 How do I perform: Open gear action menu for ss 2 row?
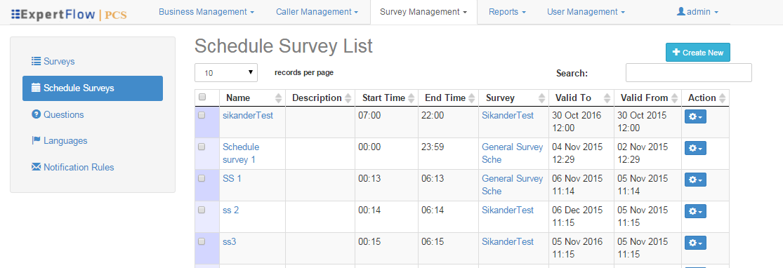[695, 212]
